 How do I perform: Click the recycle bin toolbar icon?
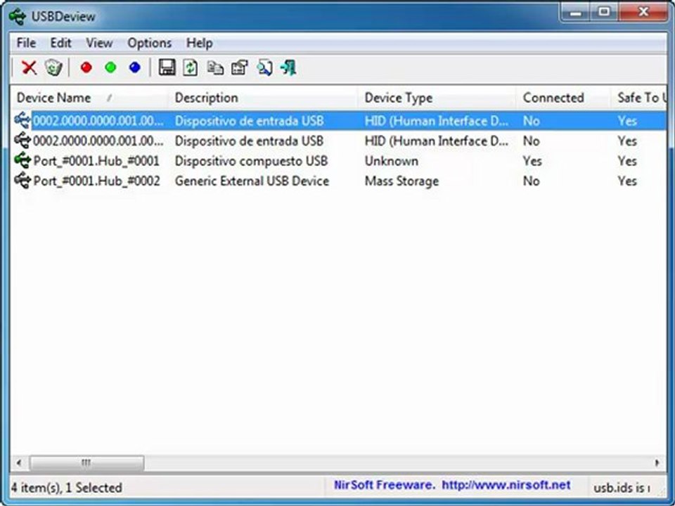[x=53, y=67]
